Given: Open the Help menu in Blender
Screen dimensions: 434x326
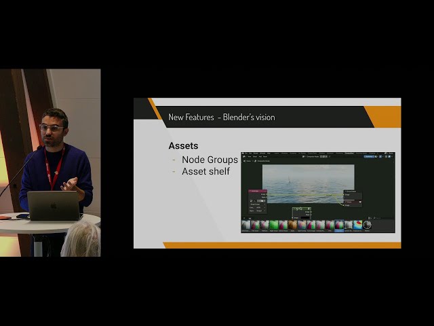Looking at the screenshot, I should 269,153.
